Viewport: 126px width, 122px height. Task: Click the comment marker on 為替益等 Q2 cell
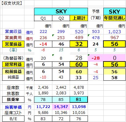tap(53, 55)
